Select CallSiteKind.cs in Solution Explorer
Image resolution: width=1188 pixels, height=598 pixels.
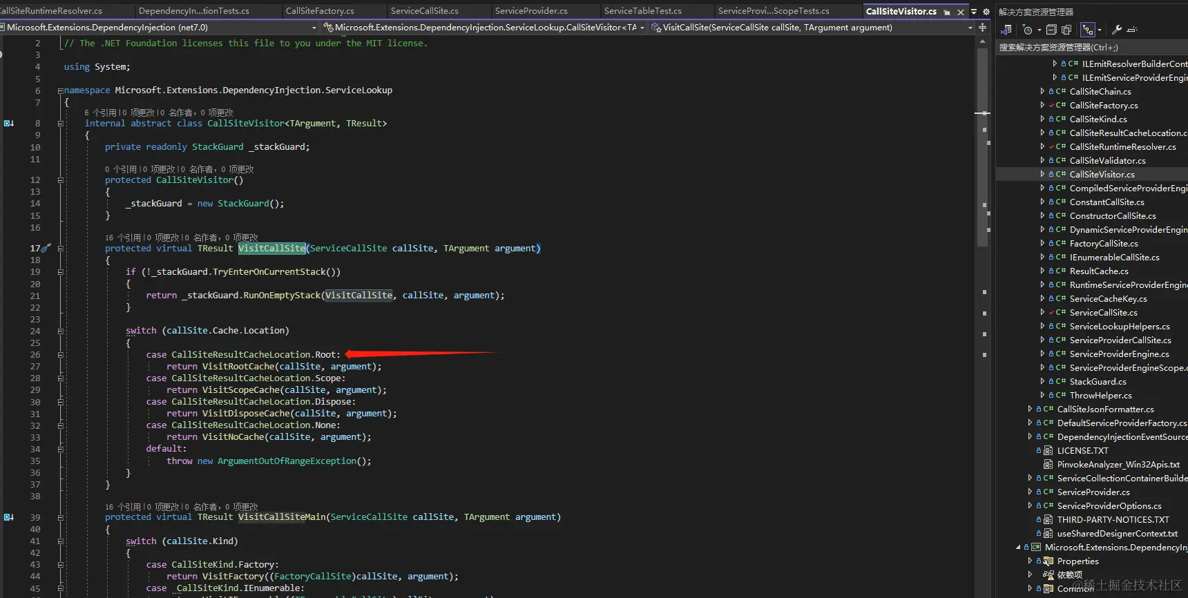coord(1098,119)
